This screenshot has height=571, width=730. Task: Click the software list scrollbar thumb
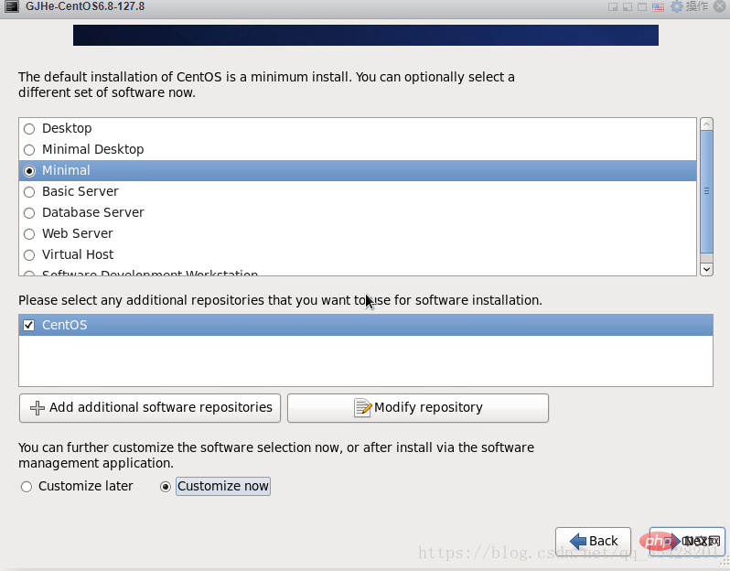click(706, 191)
